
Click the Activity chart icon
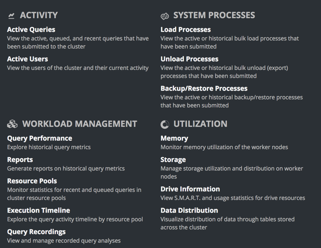(x=11, y=16)
